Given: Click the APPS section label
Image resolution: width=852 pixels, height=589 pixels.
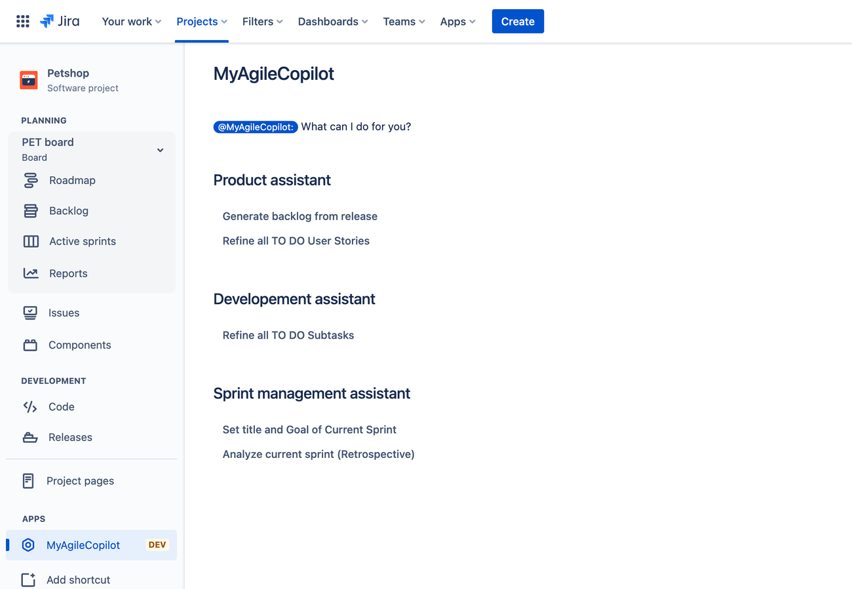Looking at the screenshot, I should 33,519.
